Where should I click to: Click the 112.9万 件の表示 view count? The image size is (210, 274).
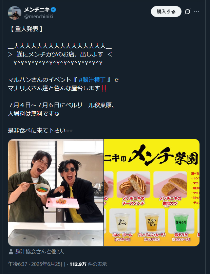[88, 264]
